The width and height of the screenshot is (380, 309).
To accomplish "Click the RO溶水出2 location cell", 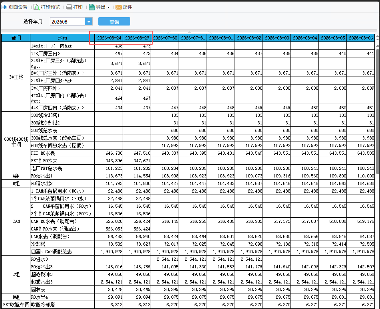I will click(x=62, y=183).
